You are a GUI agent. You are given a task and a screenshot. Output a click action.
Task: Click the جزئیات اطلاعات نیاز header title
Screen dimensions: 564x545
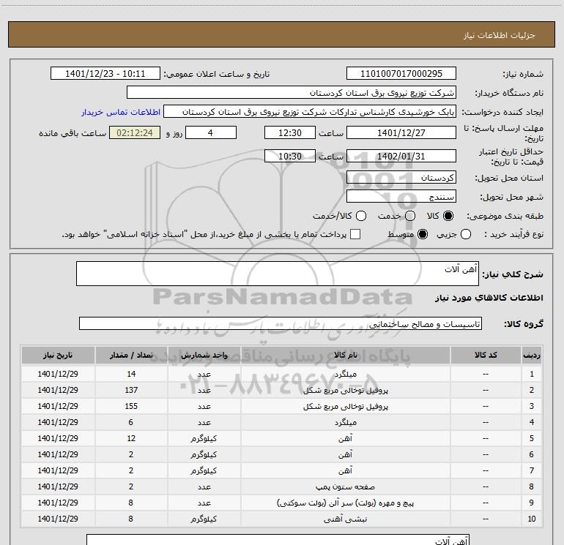click(x=500, y=35)
